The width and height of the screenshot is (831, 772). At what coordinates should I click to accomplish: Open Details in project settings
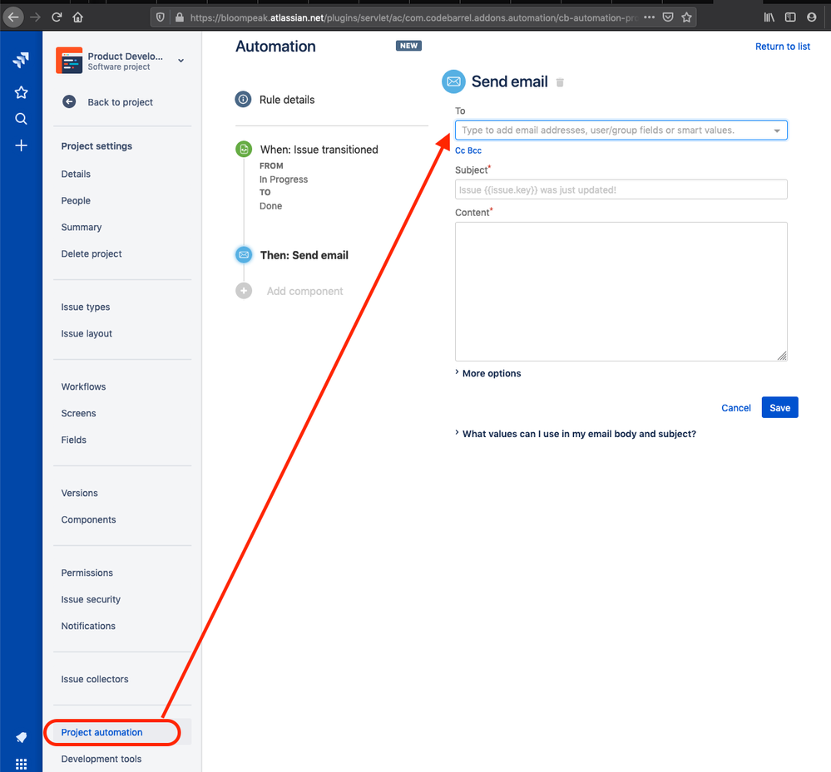coord(76,174)
